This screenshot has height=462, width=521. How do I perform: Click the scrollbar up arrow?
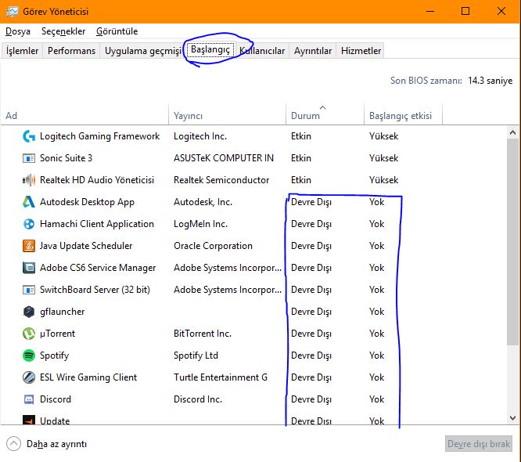coord(512,133)
